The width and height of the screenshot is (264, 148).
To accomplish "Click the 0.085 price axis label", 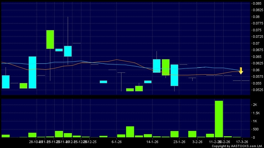I will point(257,3).
